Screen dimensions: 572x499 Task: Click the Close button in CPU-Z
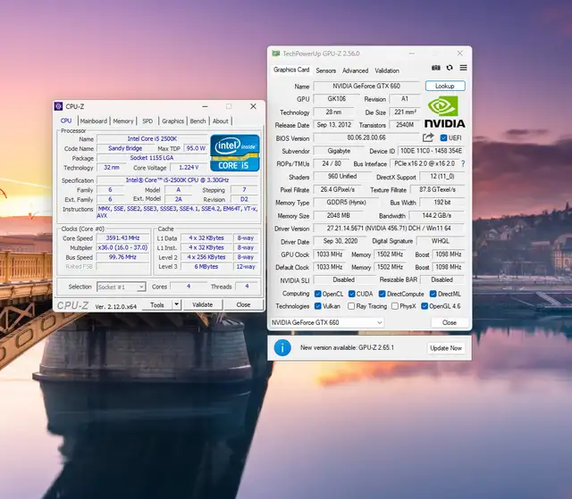243,304
